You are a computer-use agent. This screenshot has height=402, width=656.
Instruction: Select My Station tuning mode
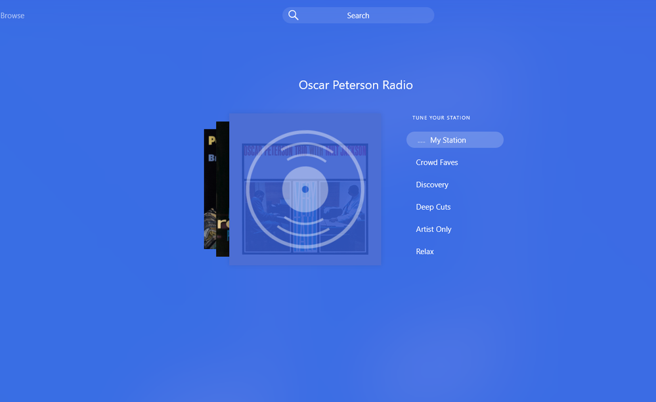tap(455, 140)
